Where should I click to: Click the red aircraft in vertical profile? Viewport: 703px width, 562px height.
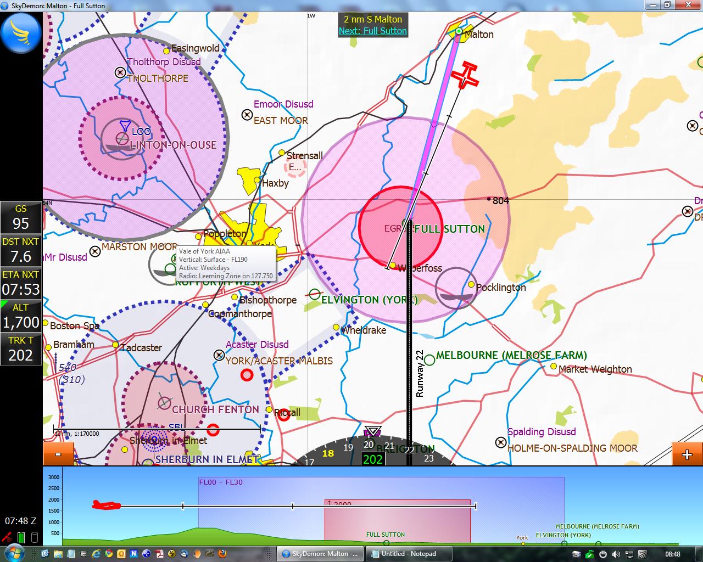[106, 505]
